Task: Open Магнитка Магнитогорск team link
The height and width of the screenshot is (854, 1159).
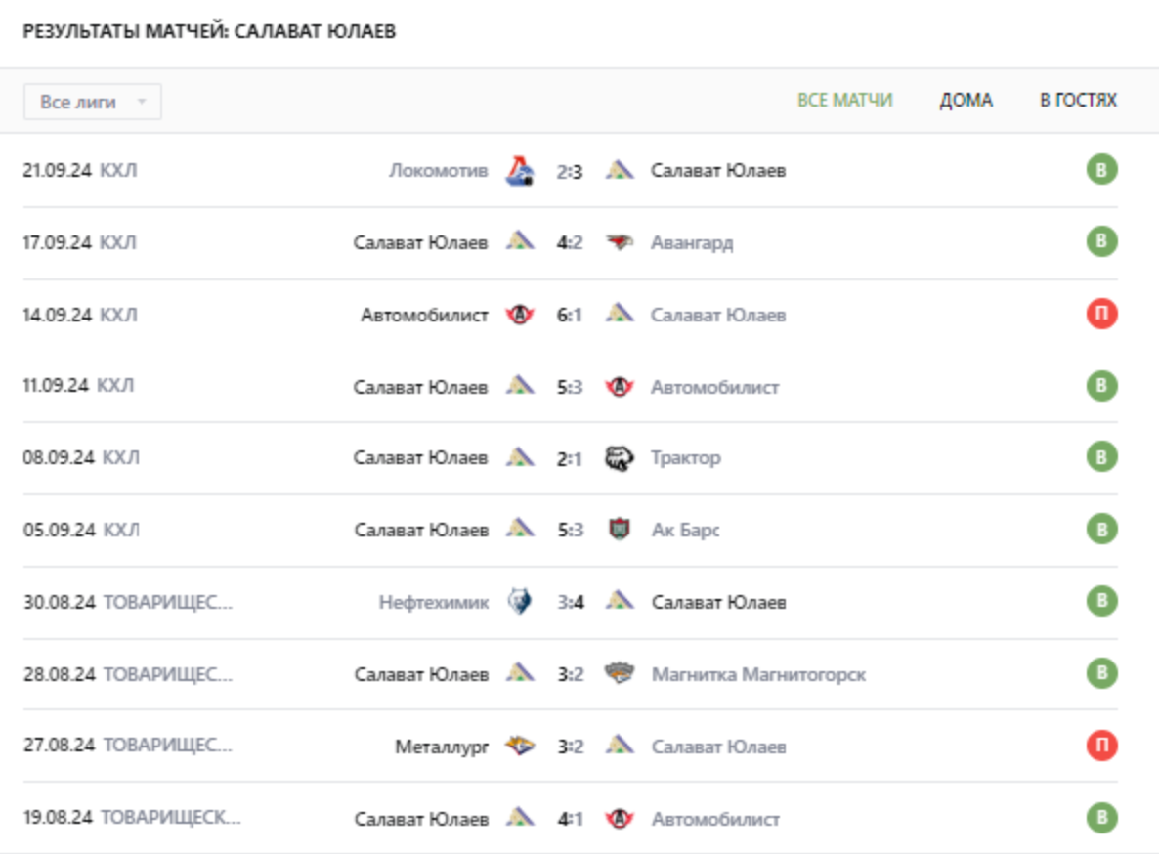Action: pyautogui.click(x=758, y=674)
